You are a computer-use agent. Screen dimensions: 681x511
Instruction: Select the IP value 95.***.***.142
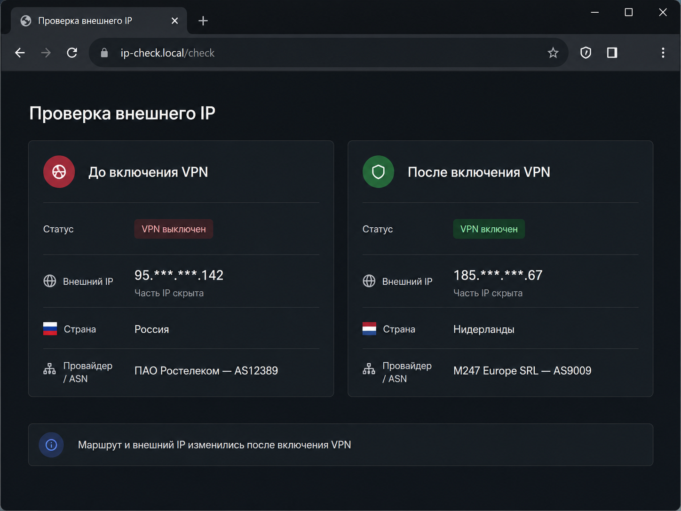(179, 275)
